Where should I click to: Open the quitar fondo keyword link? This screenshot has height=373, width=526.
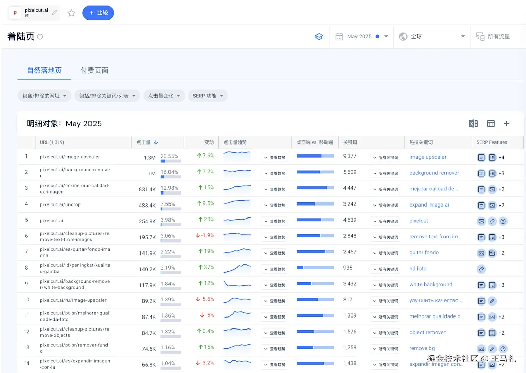424,252
